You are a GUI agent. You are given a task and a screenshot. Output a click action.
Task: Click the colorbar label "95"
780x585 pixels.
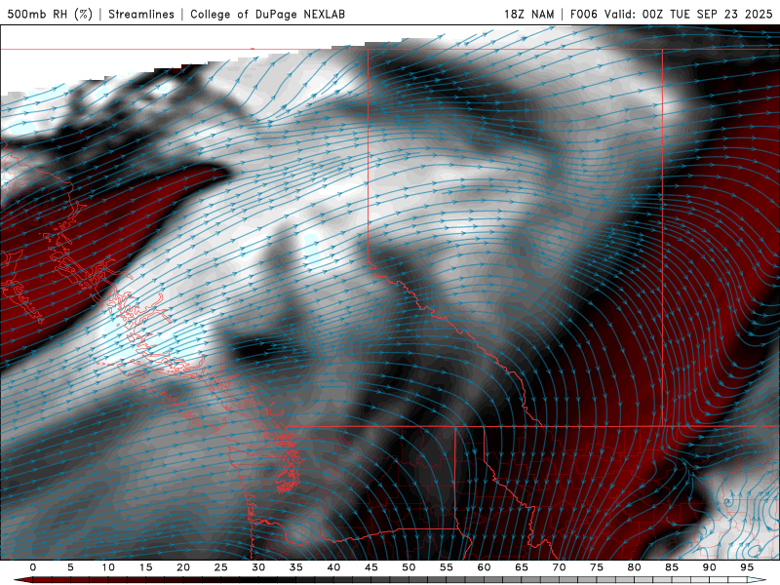click(747, 567)
